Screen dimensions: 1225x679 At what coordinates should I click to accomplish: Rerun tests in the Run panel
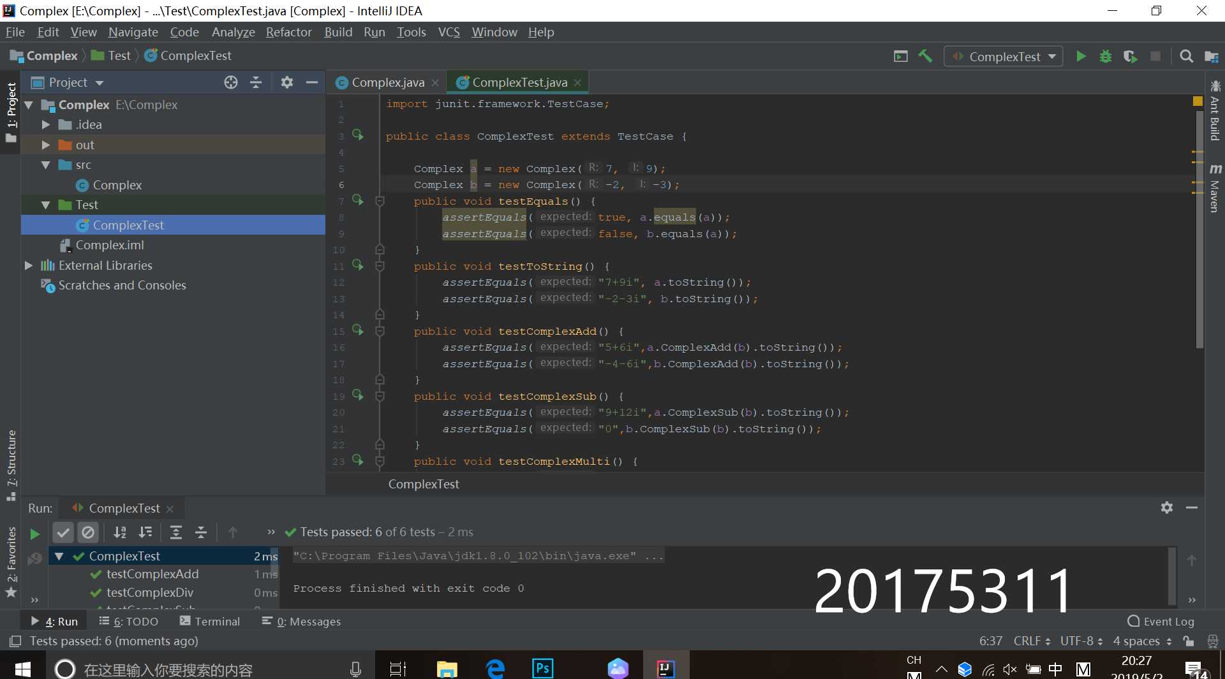point(35,533)
